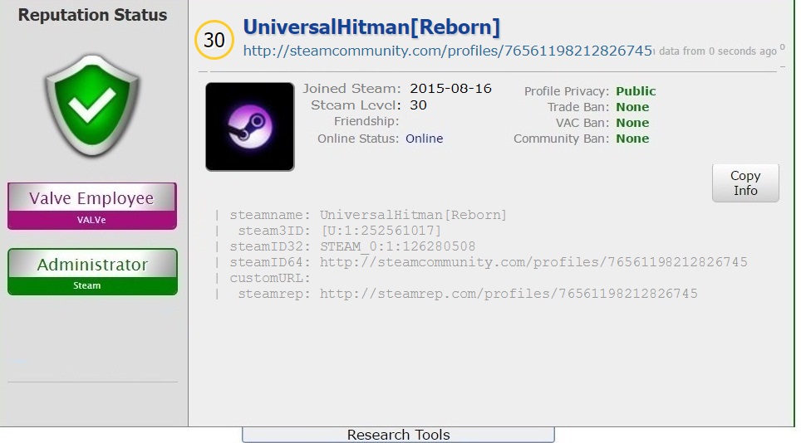Viewport: 801px width, 443px height.
Task: Click the steamrep.com profile URL line
Action: click(509, 294)
